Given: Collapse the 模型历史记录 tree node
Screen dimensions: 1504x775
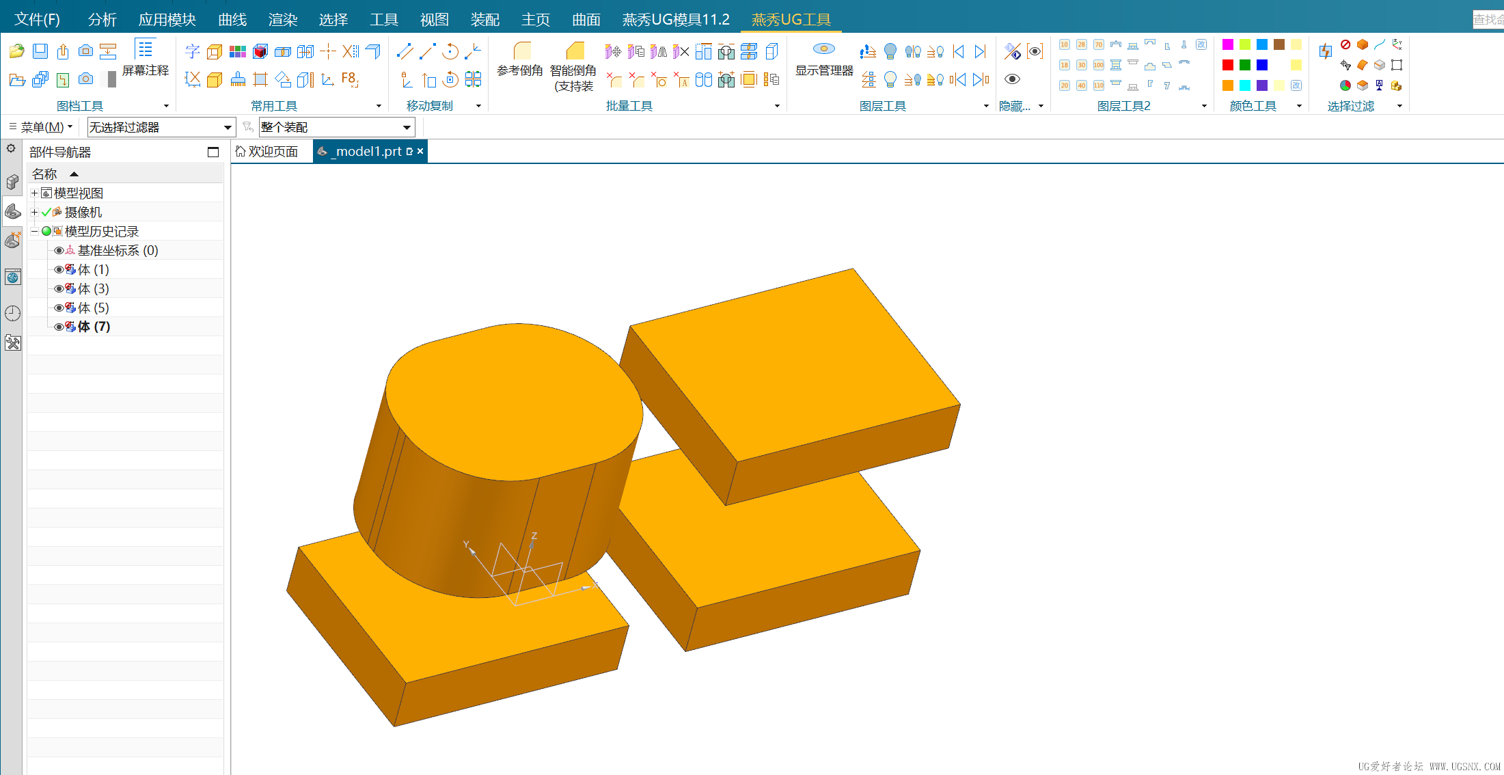Looking at the screenshot, I should point(34,232).
